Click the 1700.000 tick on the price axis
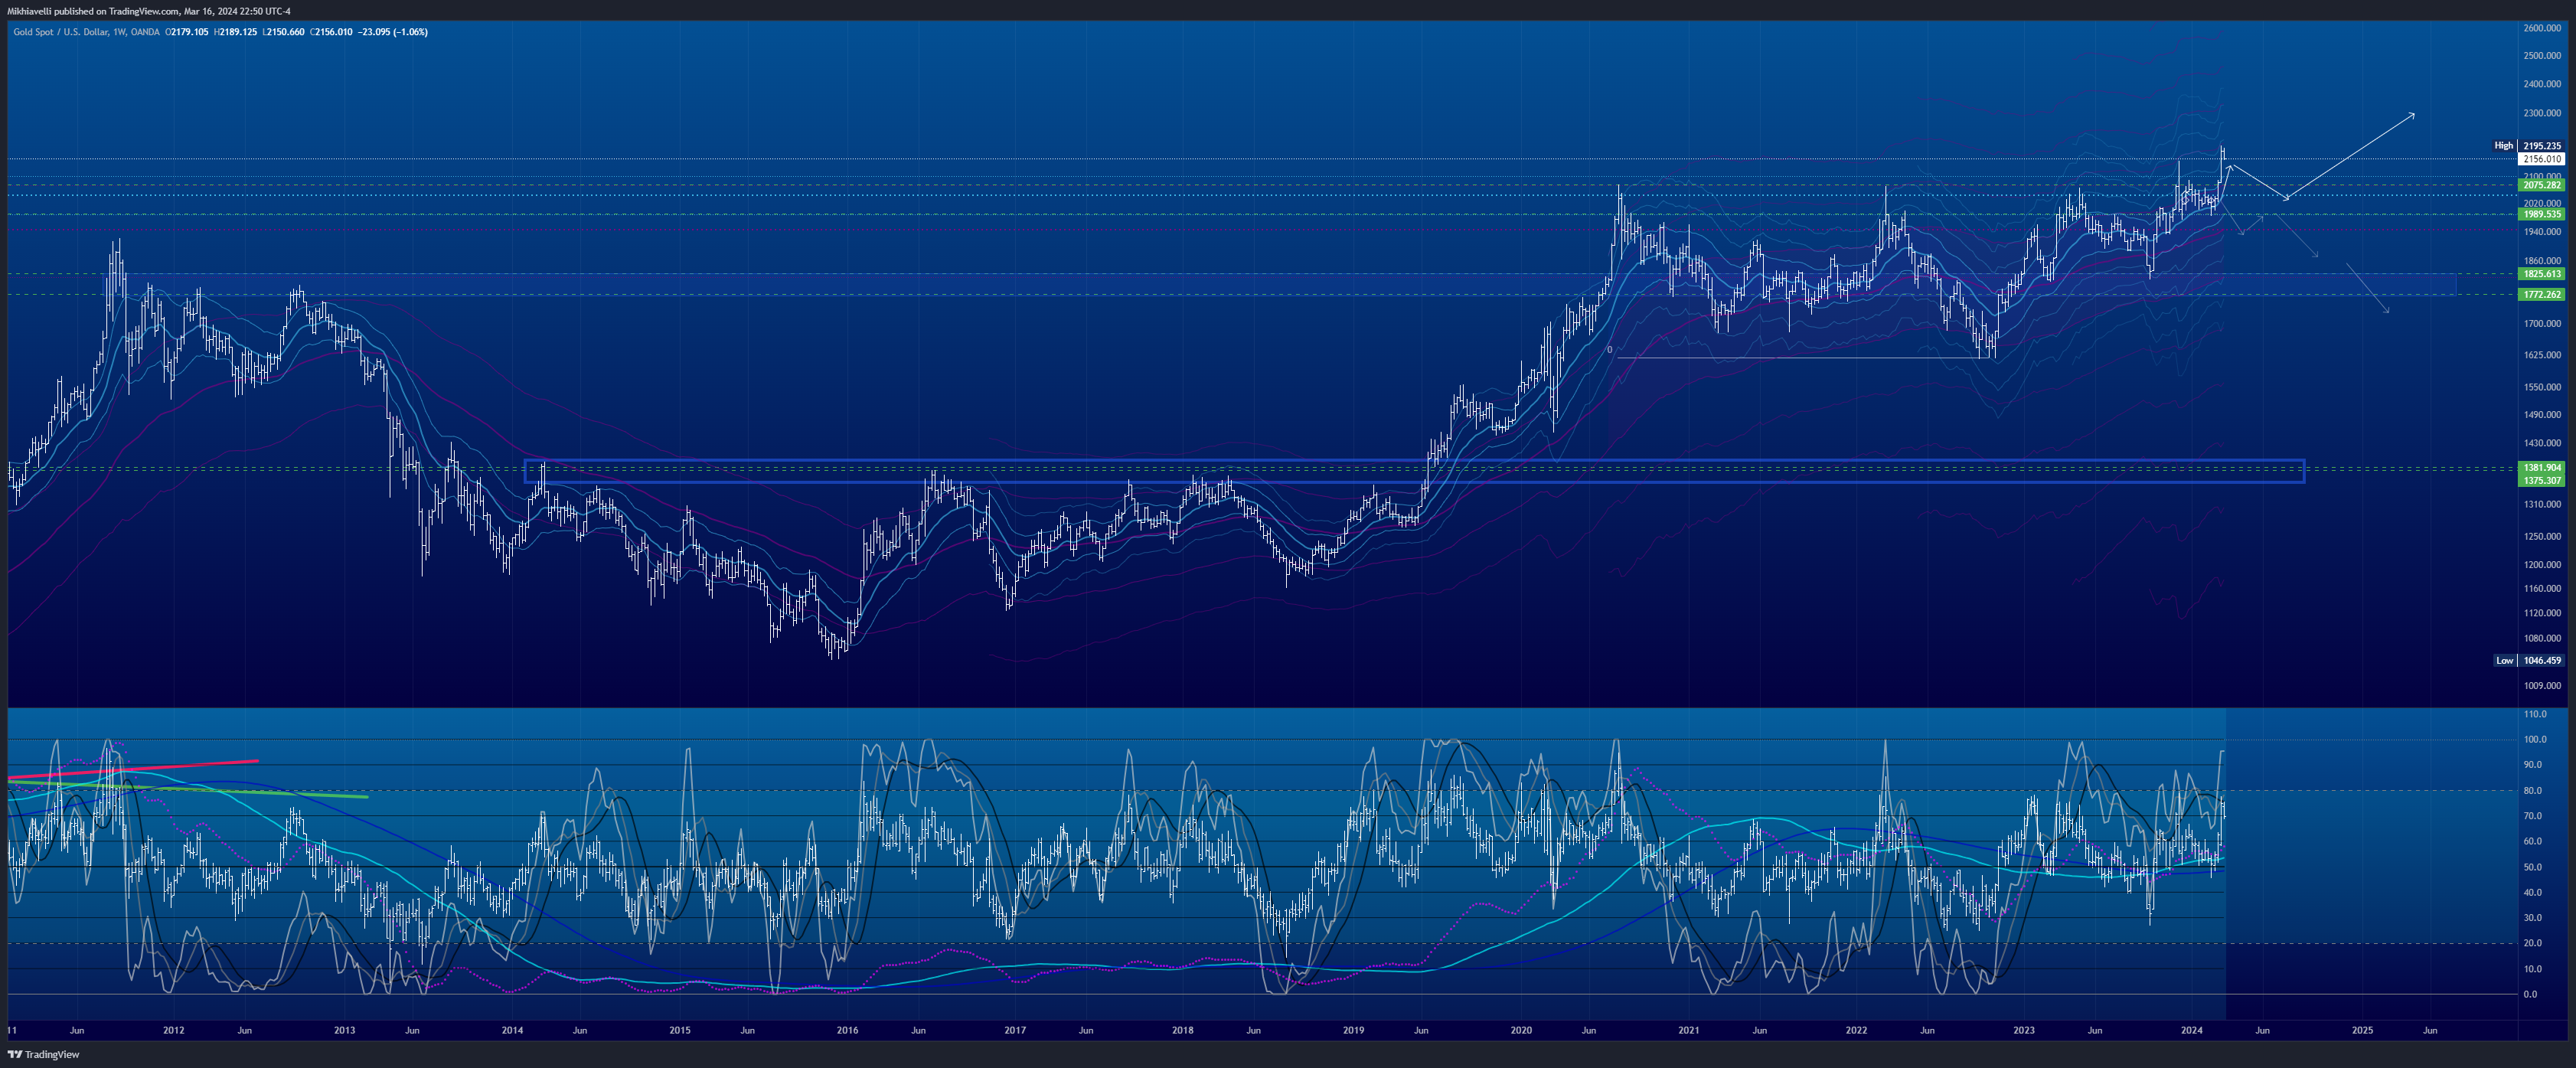 point(2542,324)
